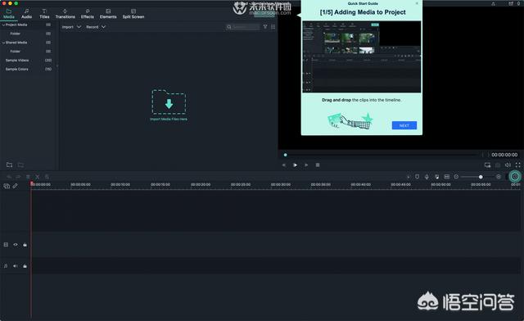This screenshot has height=321, width=524.
Task: Open the Split Screen tab
Action: tap(133, 14)
